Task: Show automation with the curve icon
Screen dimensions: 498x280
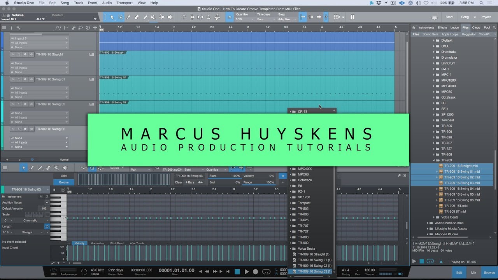Action: pyautogui.click(x=58, y=28)
